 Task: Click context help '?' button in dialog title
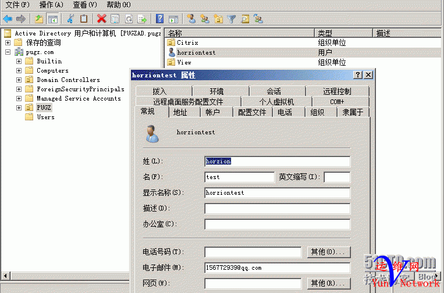358,74
